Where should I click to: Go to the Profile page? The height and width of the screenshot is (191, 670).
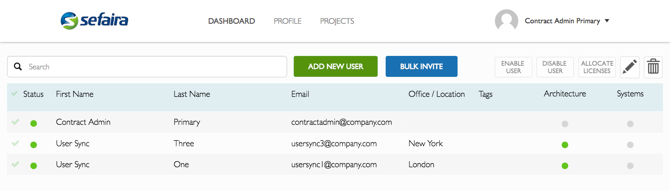coord(288,21)
